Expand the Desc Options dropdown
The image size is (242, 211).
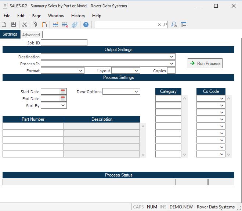click(137, 91)
